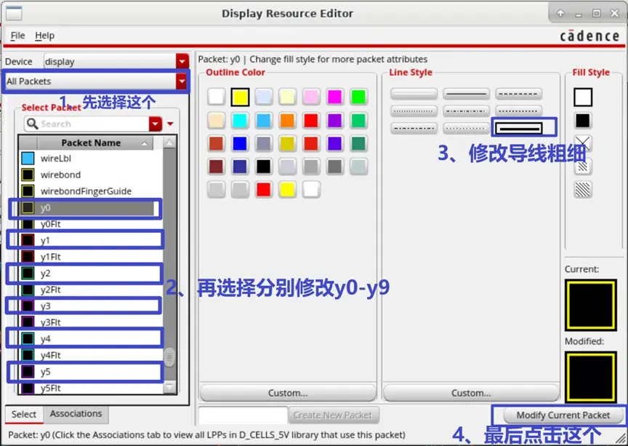This screenshot has width=628, height=446.
Task: Choose the solid black fill style
Action: pyautogui.click(x=583, y=121)
